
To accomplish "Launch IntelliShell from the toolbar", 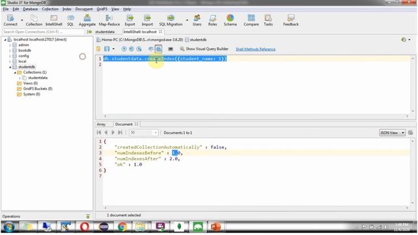I will (x=54, y=20).
